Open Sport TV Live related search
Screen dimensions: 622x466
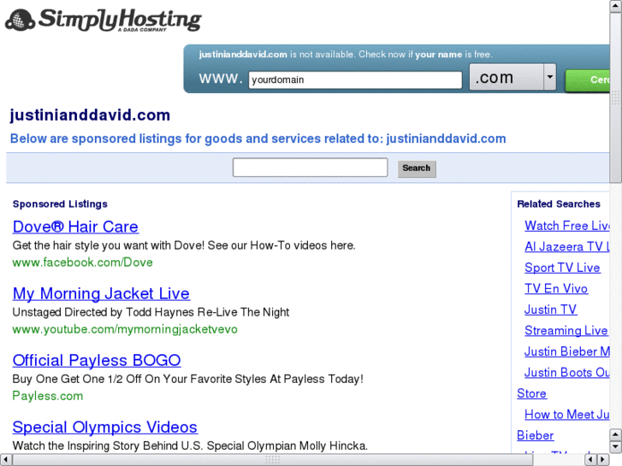[x=562, y=268]
